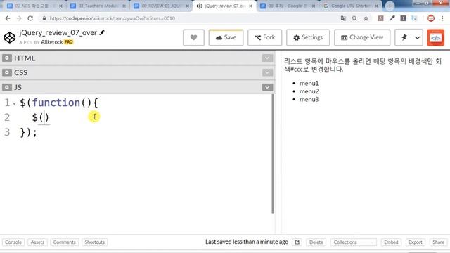Open the Comments panel
The height and width of the screenshot is (253, 450).
[64, 242]
